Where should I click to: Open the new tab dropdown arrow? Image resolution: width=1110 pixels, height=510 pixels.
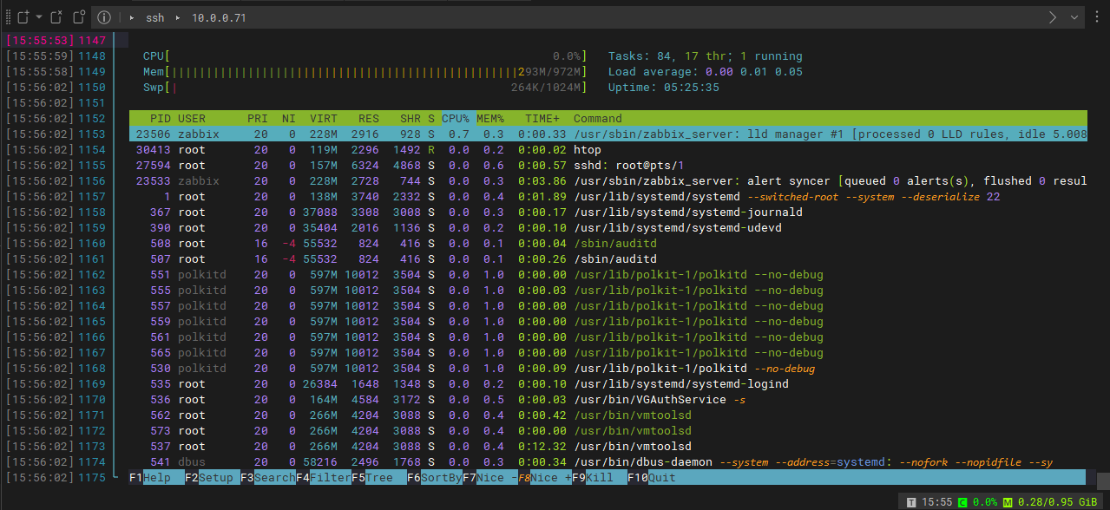point(39,17)
